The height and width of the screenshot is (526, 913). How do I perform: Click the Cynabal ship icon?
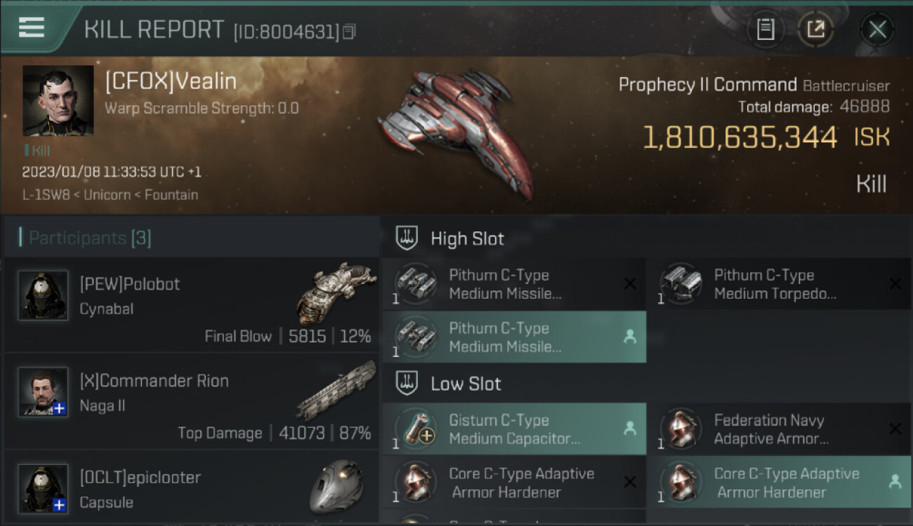pyautogui.click(x=332, y=291)
